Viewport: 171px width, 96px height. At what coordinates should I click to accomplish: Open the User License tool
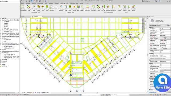click(119, 8)
